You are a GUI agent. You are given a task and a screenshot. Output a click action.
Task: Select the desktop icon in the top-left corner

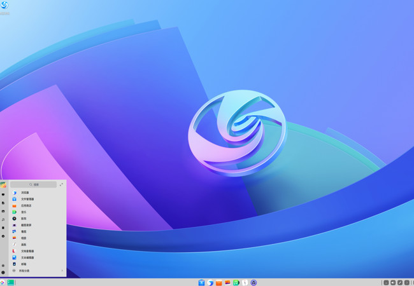4,8
